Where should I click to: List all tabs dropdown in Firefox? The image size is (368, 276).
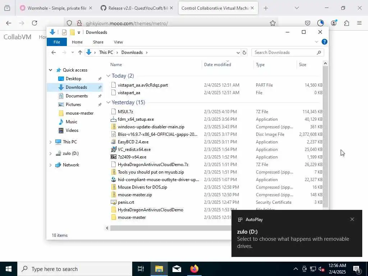[297, 8]
